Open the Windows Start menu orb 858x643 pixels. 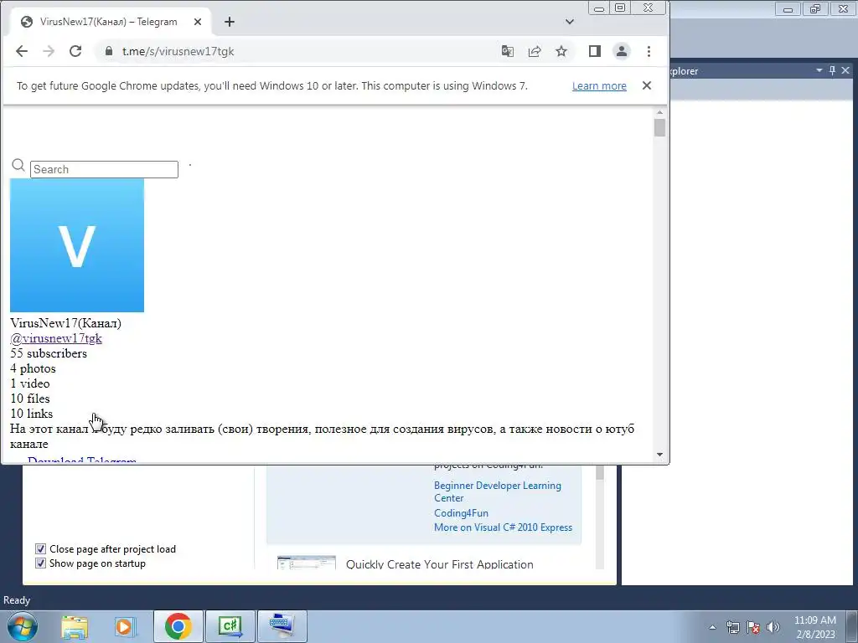click(x=23, y=626)
